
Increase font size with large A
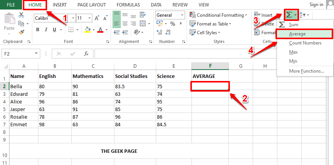pyautogui.click(x=97, y=18)
